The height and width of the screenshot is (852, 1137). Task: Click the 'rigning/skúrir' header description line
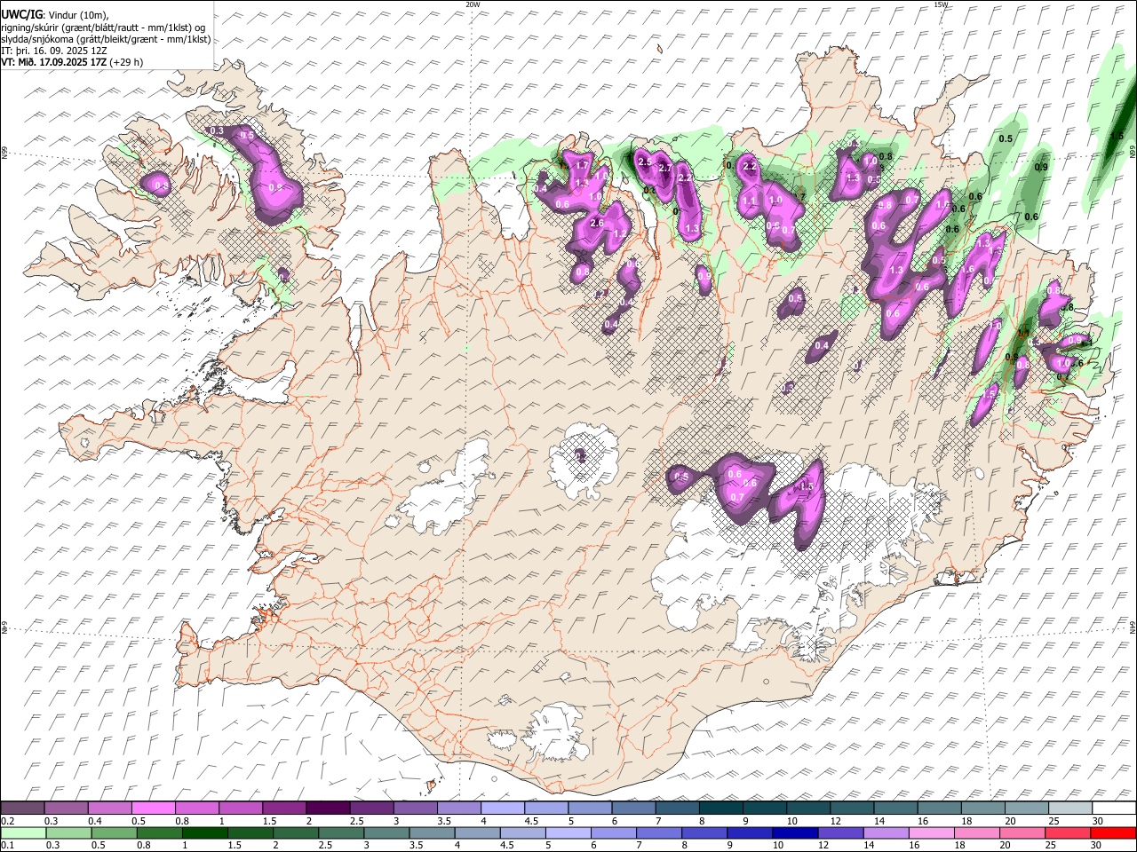click(104, 28)
